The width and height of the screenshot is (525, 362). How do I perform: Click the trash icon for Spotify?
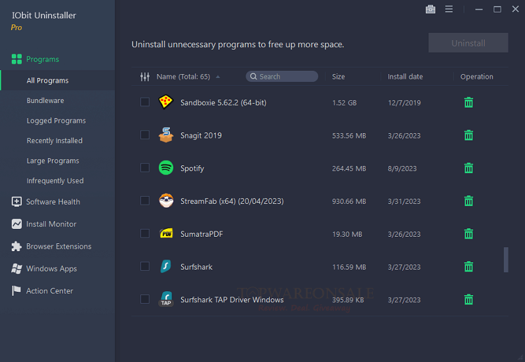coord(469,168)
